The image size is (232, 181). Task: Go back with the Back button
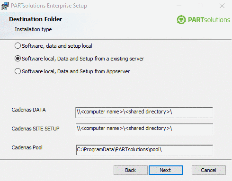coord(131,170)
